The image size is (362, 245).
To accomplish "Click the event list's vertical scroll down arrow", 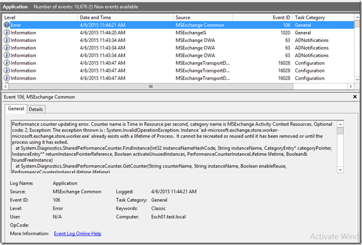I will (358, 79).
